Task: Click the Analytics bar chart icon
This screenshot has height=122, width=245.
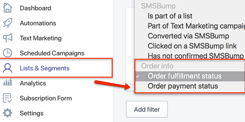Action: tap(7, 82)
